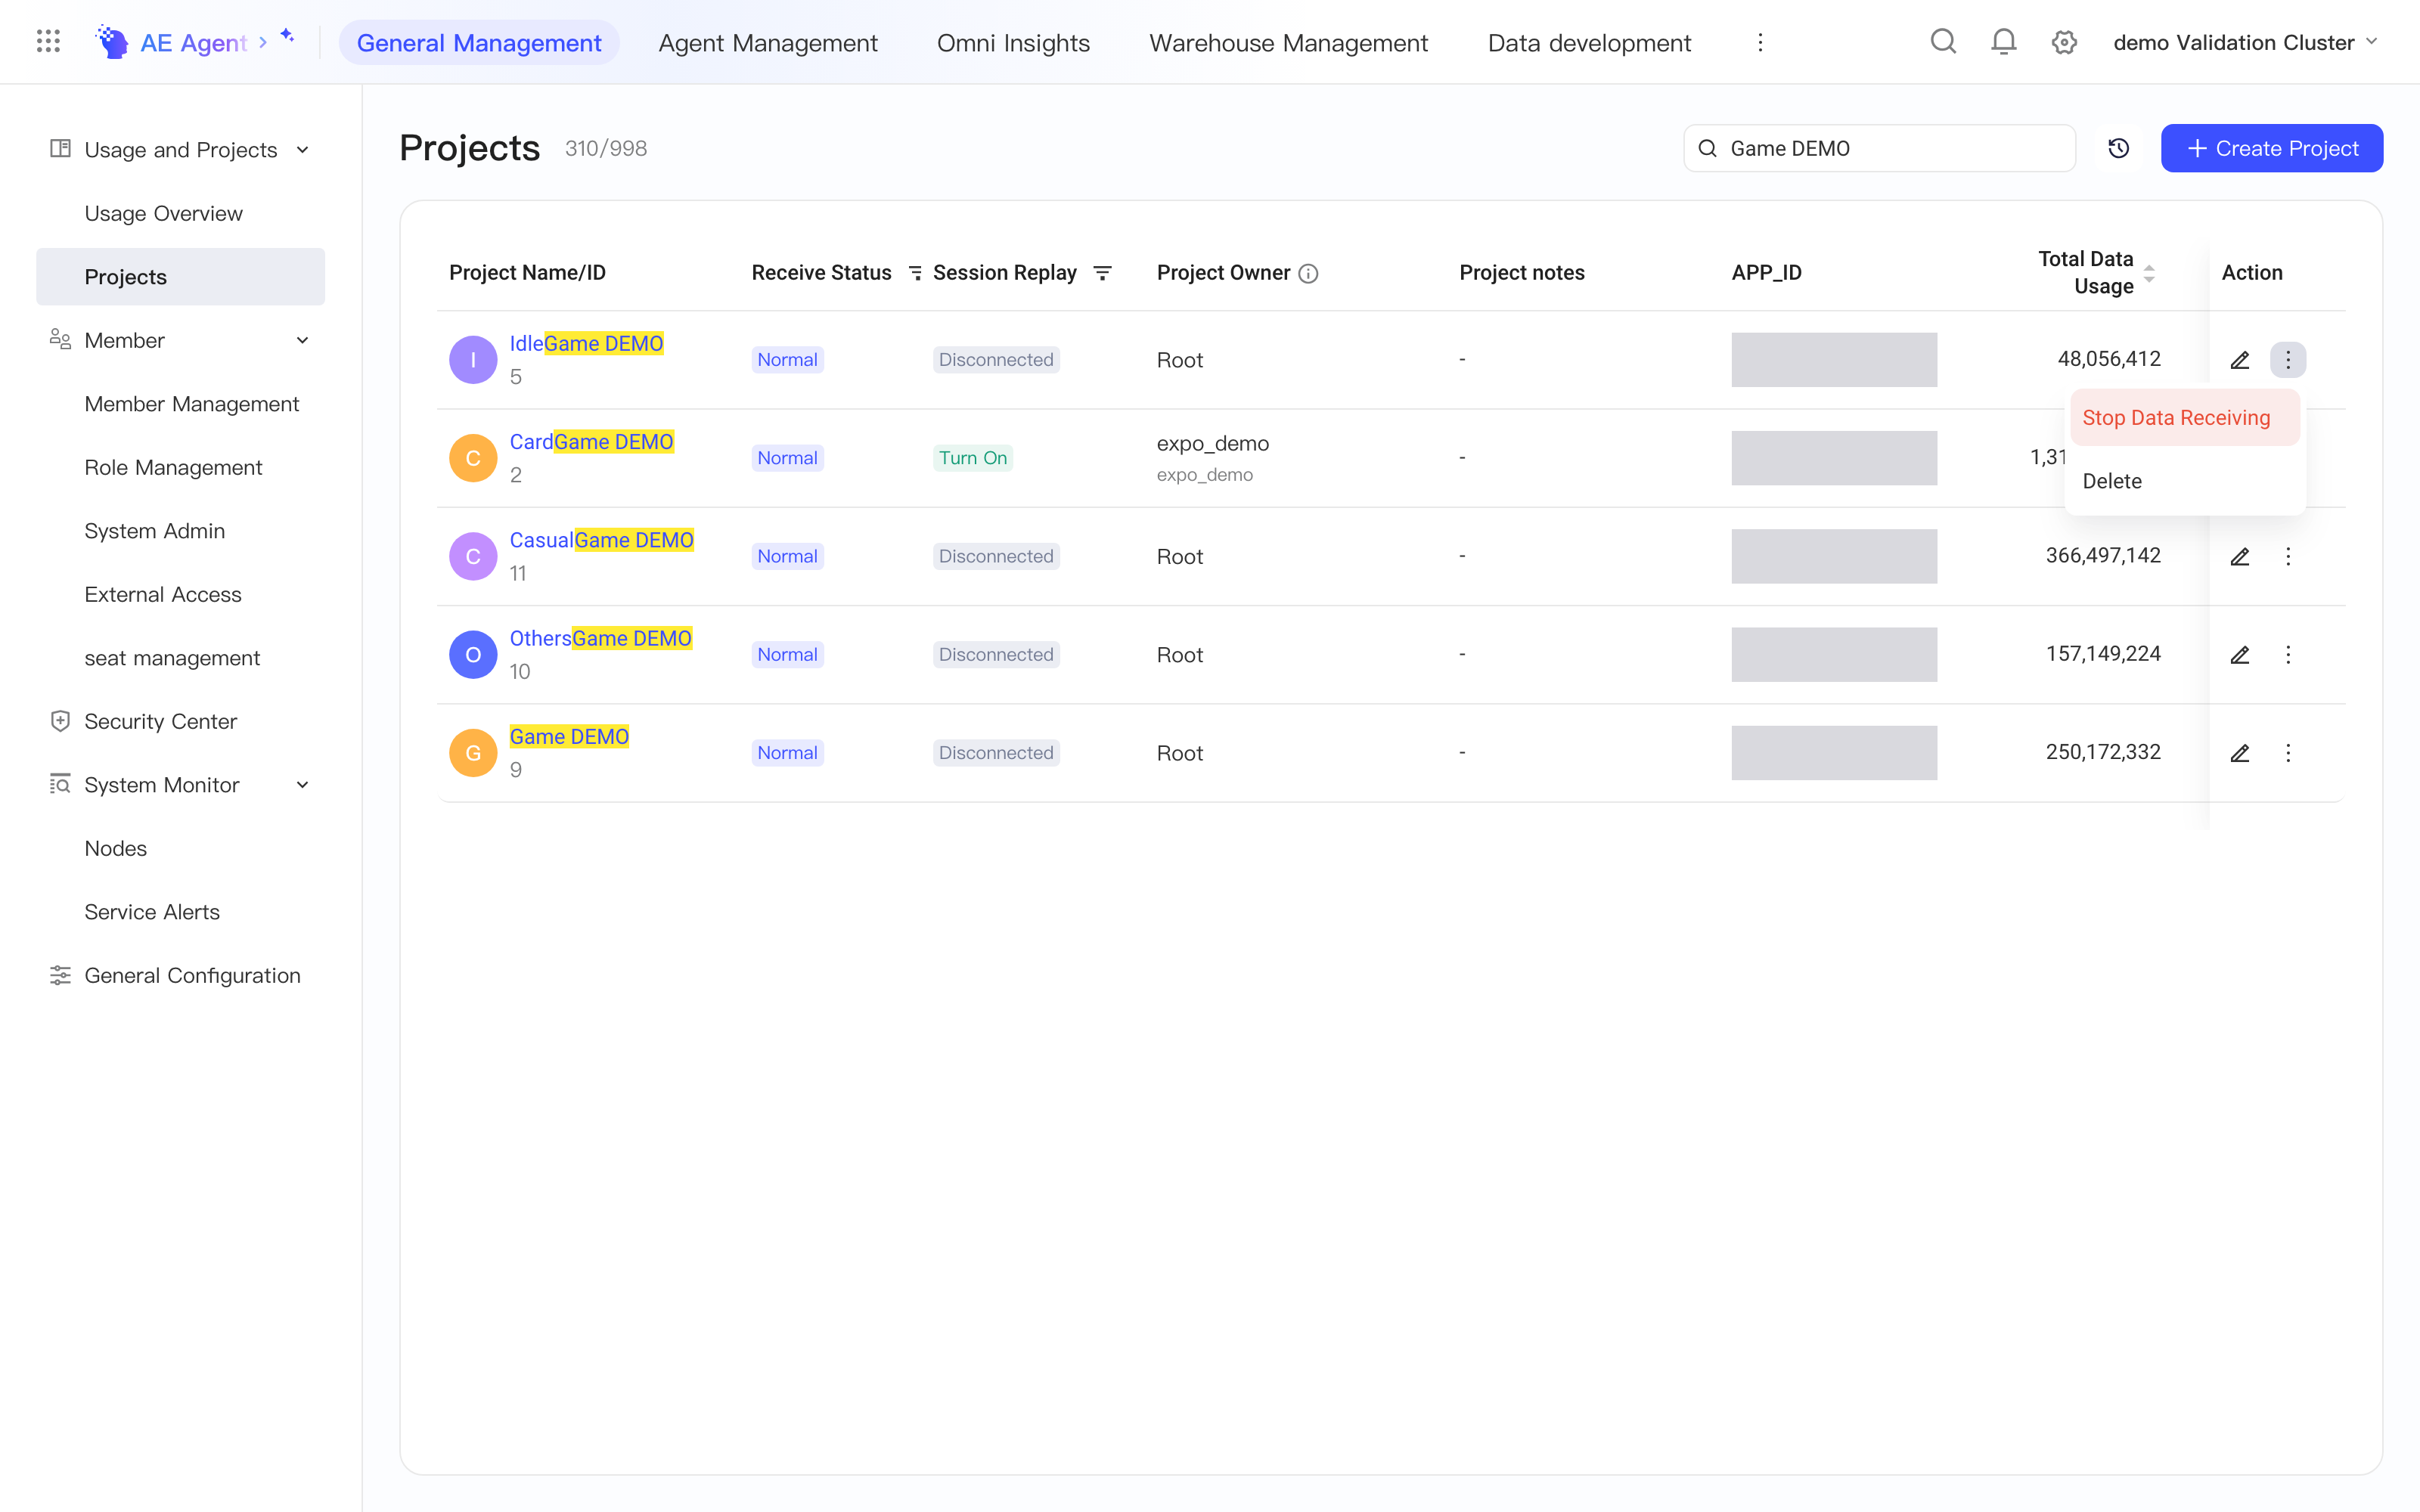The image size is (2420, 1512).
Task: Edit the Game DEMO project with ID 9
Action: tap(2240, 753)
